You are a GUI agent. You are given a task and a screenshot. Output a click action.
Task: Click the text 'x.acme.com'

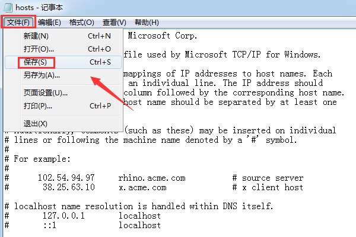[142, 187]
